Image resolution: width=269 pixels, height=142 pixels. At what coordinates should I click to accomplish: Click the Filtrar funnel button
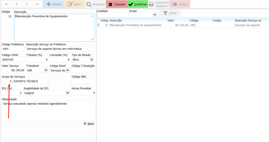[x=170, y=13]
